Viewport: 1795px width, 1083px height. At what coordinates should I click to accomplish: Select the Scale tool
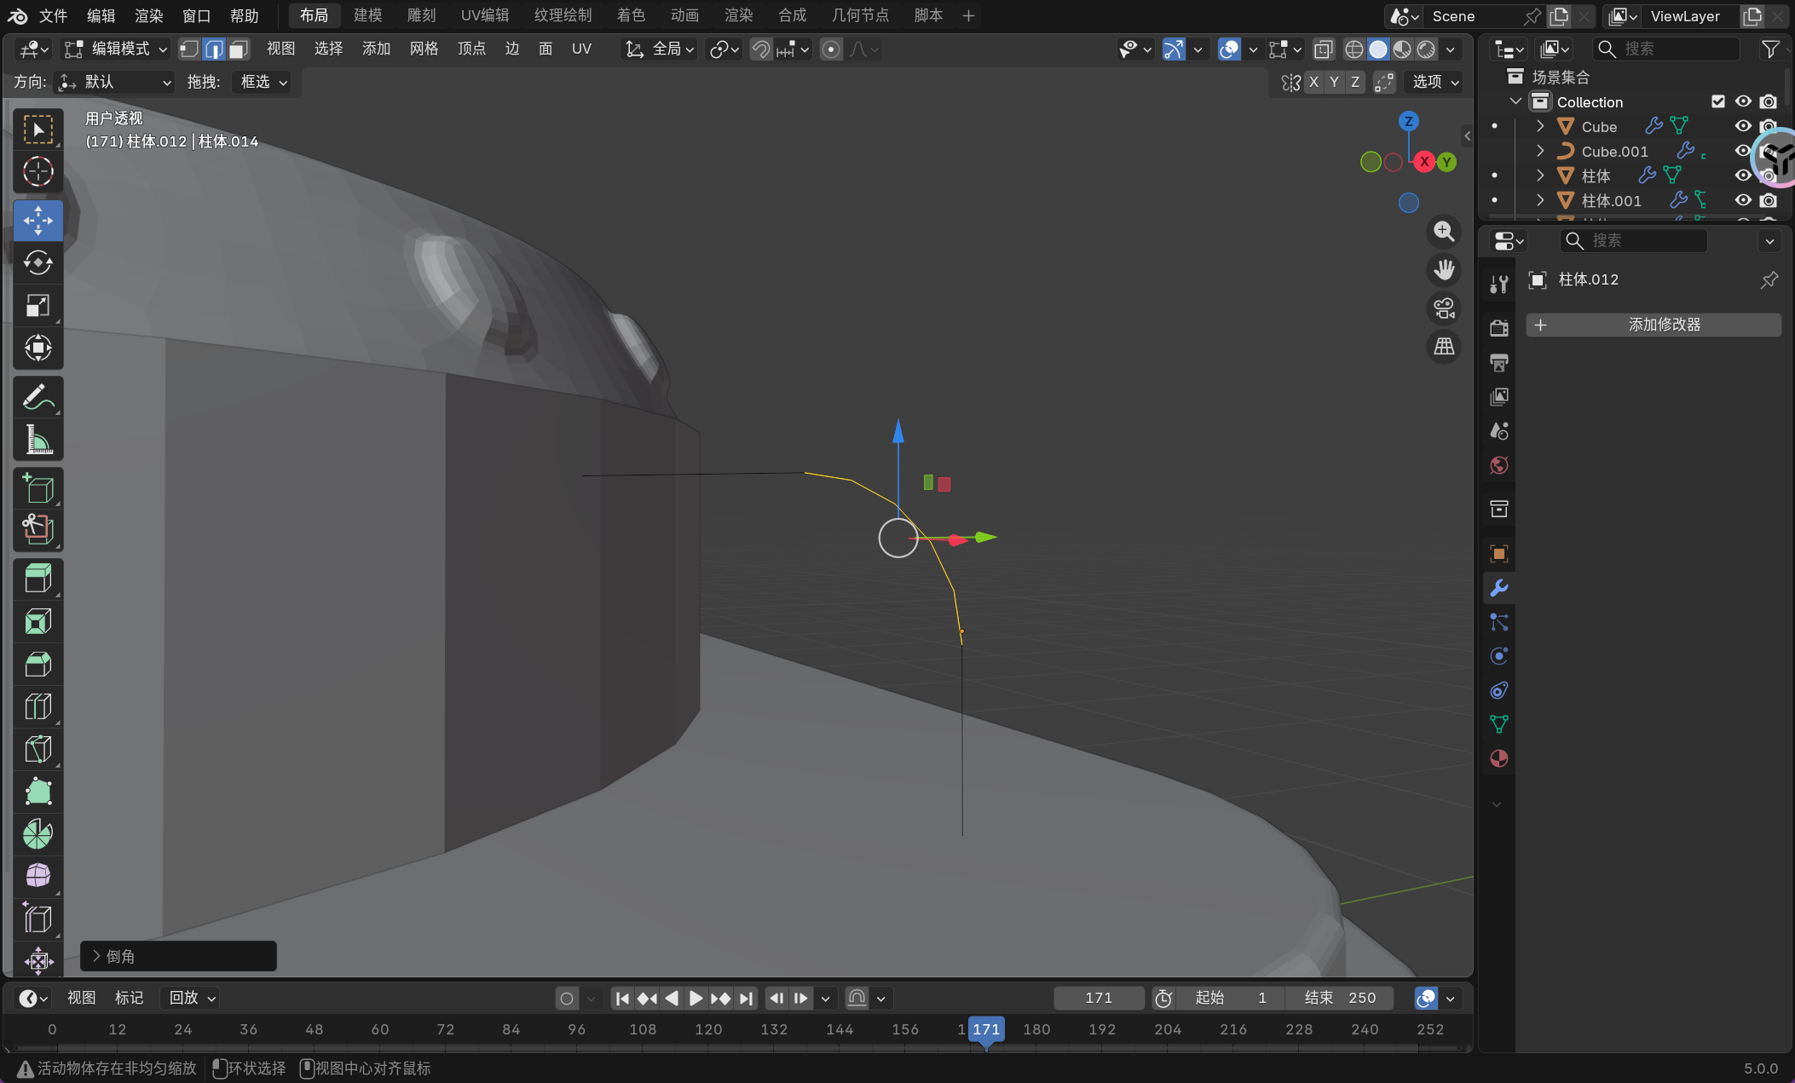(38, 305)
